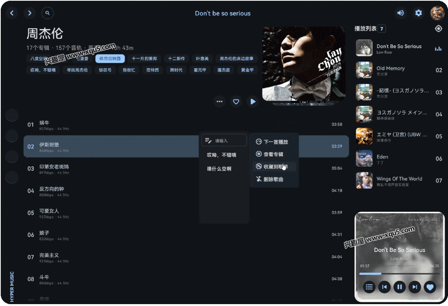The height and width of the screenshot is (306, 448).
Task: Select playlist 哎呦，不错哦 in submenu
Action: (x=222, y=155)
